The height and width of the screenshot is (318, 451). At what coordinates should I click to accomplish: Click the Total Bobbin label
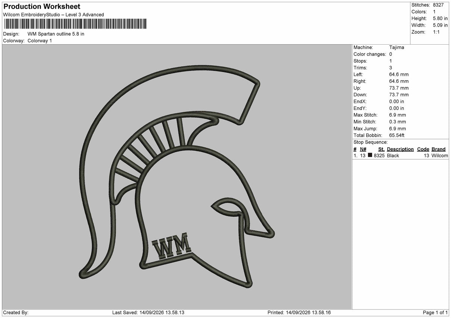[368, 135]
